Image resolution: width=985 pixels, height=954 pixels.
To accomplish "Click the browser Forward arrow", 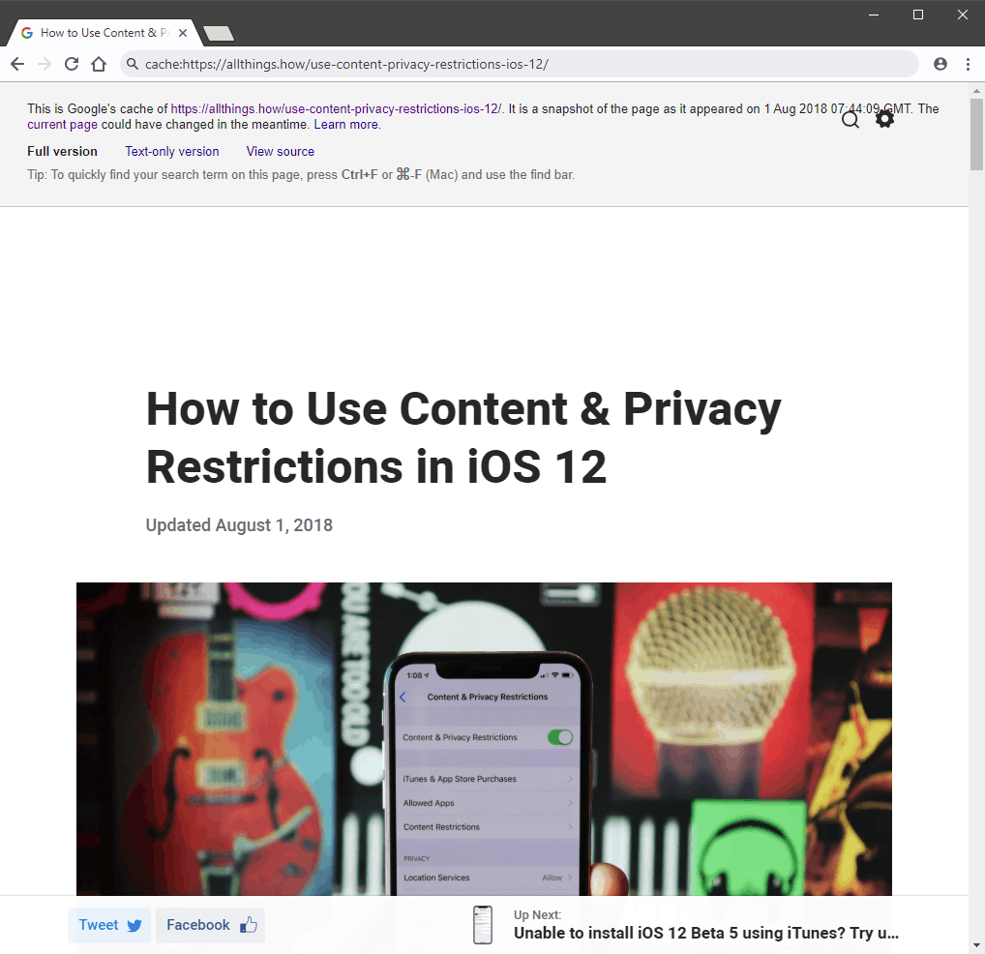I will [x=45, y=64].
